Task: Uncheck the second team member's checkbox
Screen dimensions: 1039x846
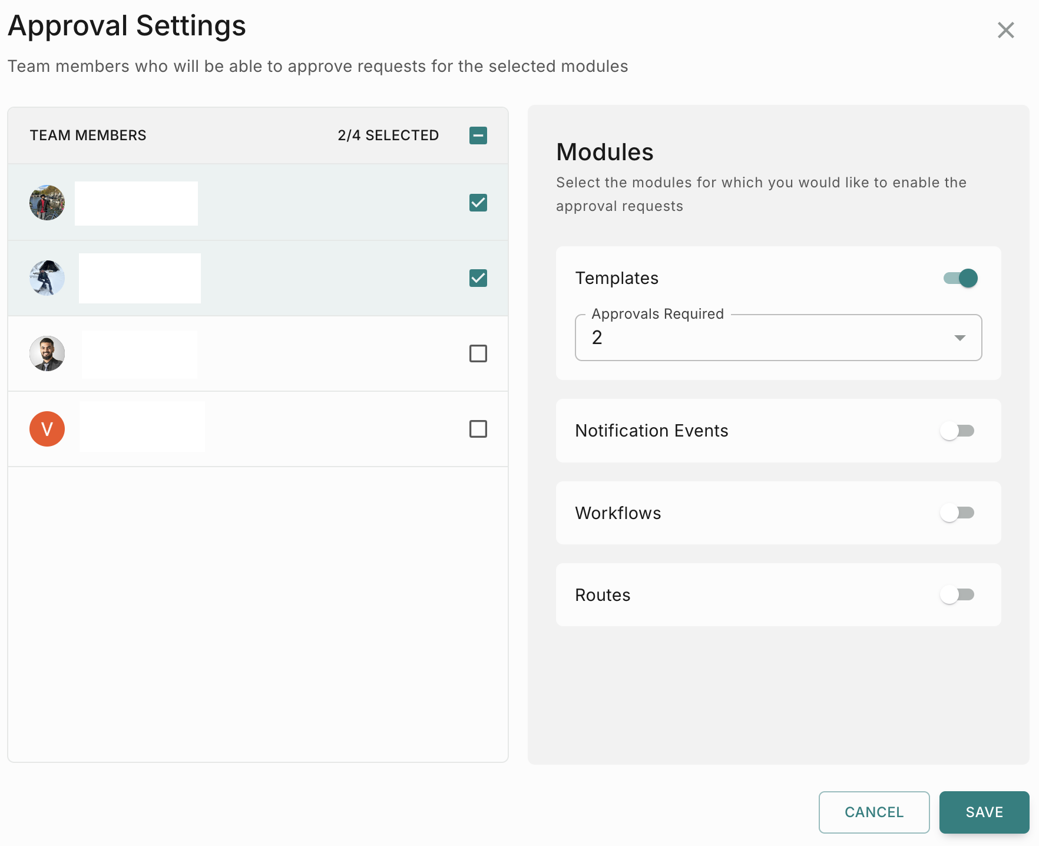Action: coord(478,278)
